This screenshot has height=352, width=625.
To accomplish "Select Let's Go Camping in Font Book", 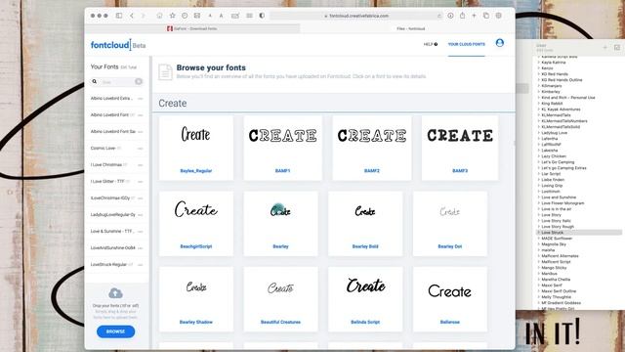I will (x=558, y=162).
